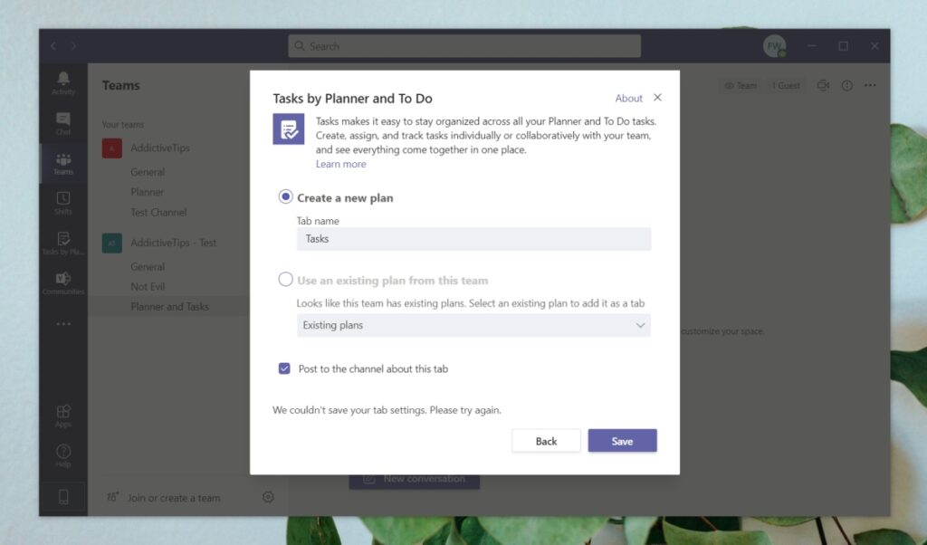The image size is (927, 545).
Task: Click the Apps icon near the bottom
Action: click(62, 412)
